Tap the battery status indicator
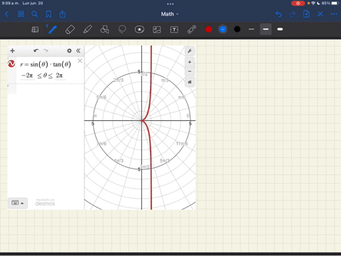Screen dimensions: 341x256 click(x=330, y=4)
